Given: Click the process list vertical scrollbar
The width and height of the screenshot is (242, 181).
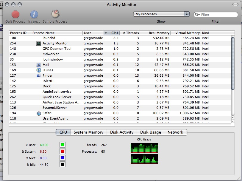Looking at the screenshot, I should pyautogui.click(x=233, y=63).
